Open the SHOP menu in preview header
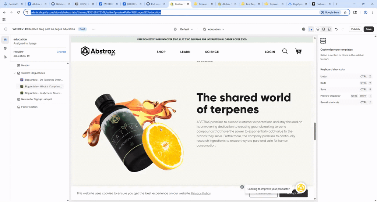The height and width of the screenshot is (202, 377). point(161,52)
